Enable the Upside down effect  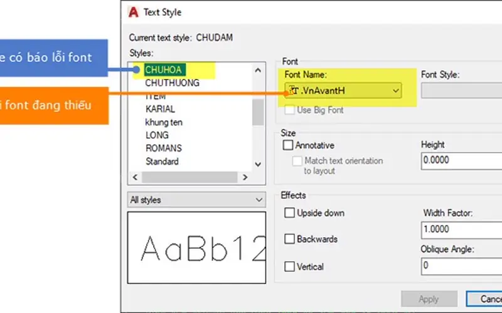click(289, 213)
